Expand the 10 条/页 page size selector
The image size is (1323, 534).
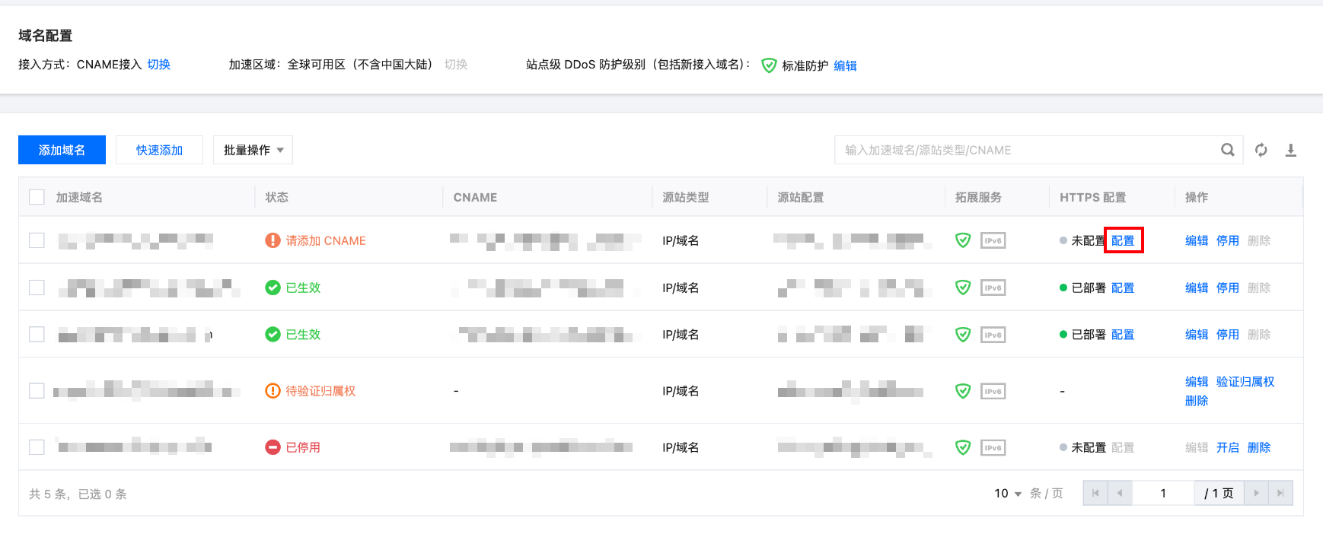pyautogui.click(x=1007, y=494)
